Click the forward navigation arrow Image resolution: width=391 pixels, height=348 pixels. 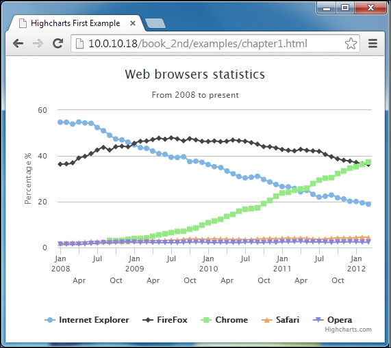[x=38, y=44]
